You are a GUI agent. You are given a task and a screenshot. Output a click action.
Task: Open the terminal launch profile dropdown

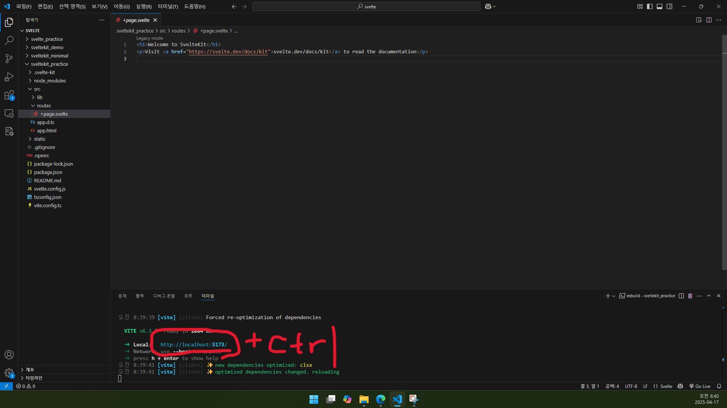(x=614, y=296)
